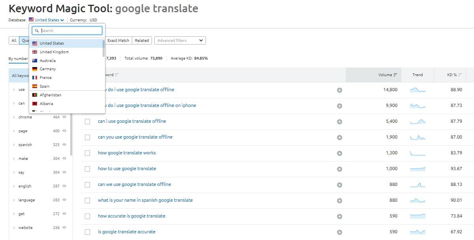Choose Germany from database list
Viewport: 474px width, 240px height.
pyautogui.click(x=66, y=69)
